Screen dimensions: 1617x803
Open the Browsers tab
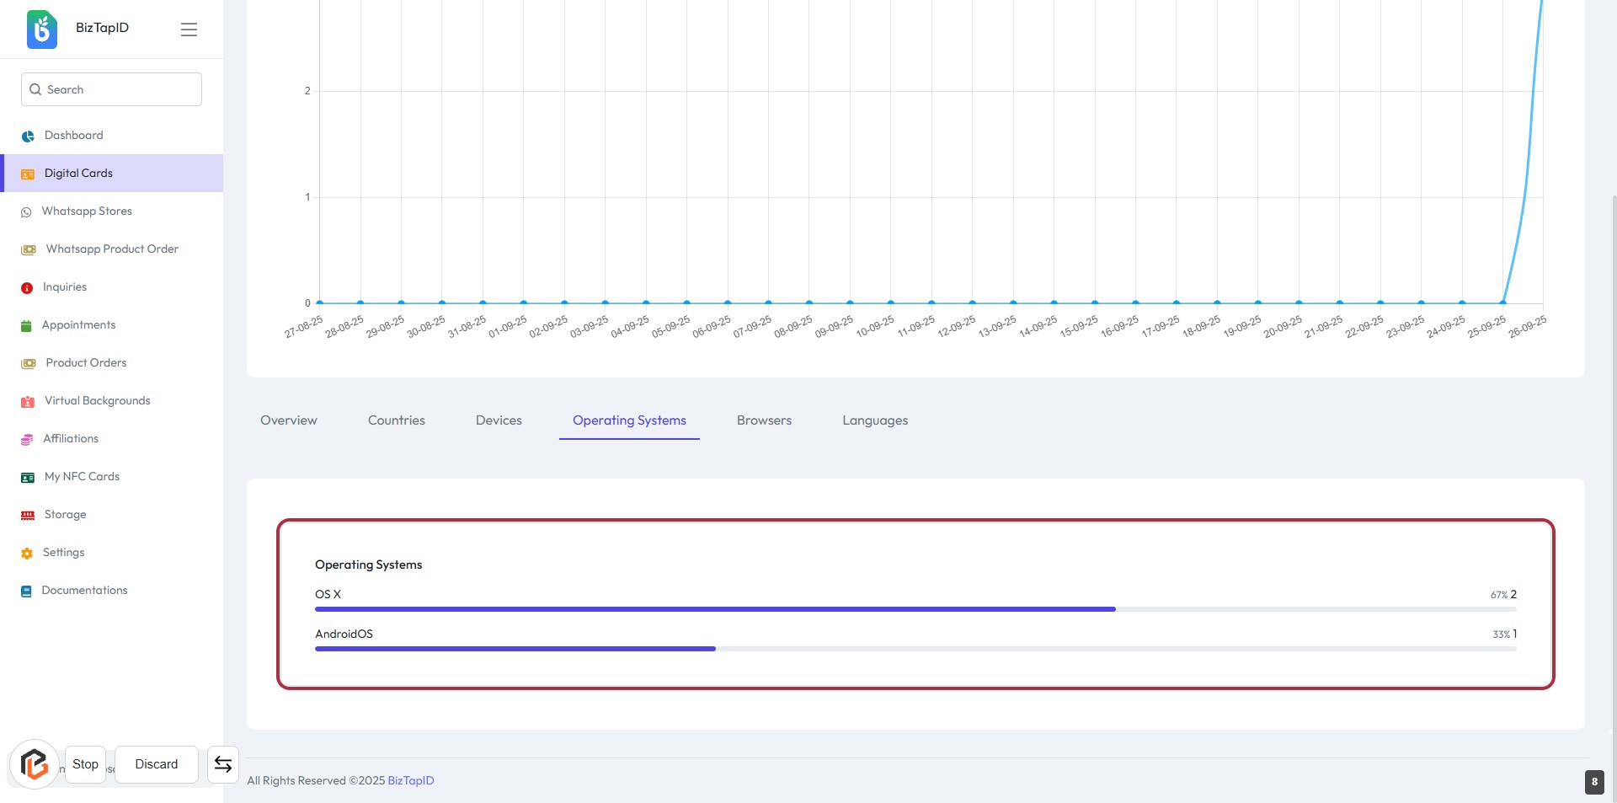click(764, 420)
